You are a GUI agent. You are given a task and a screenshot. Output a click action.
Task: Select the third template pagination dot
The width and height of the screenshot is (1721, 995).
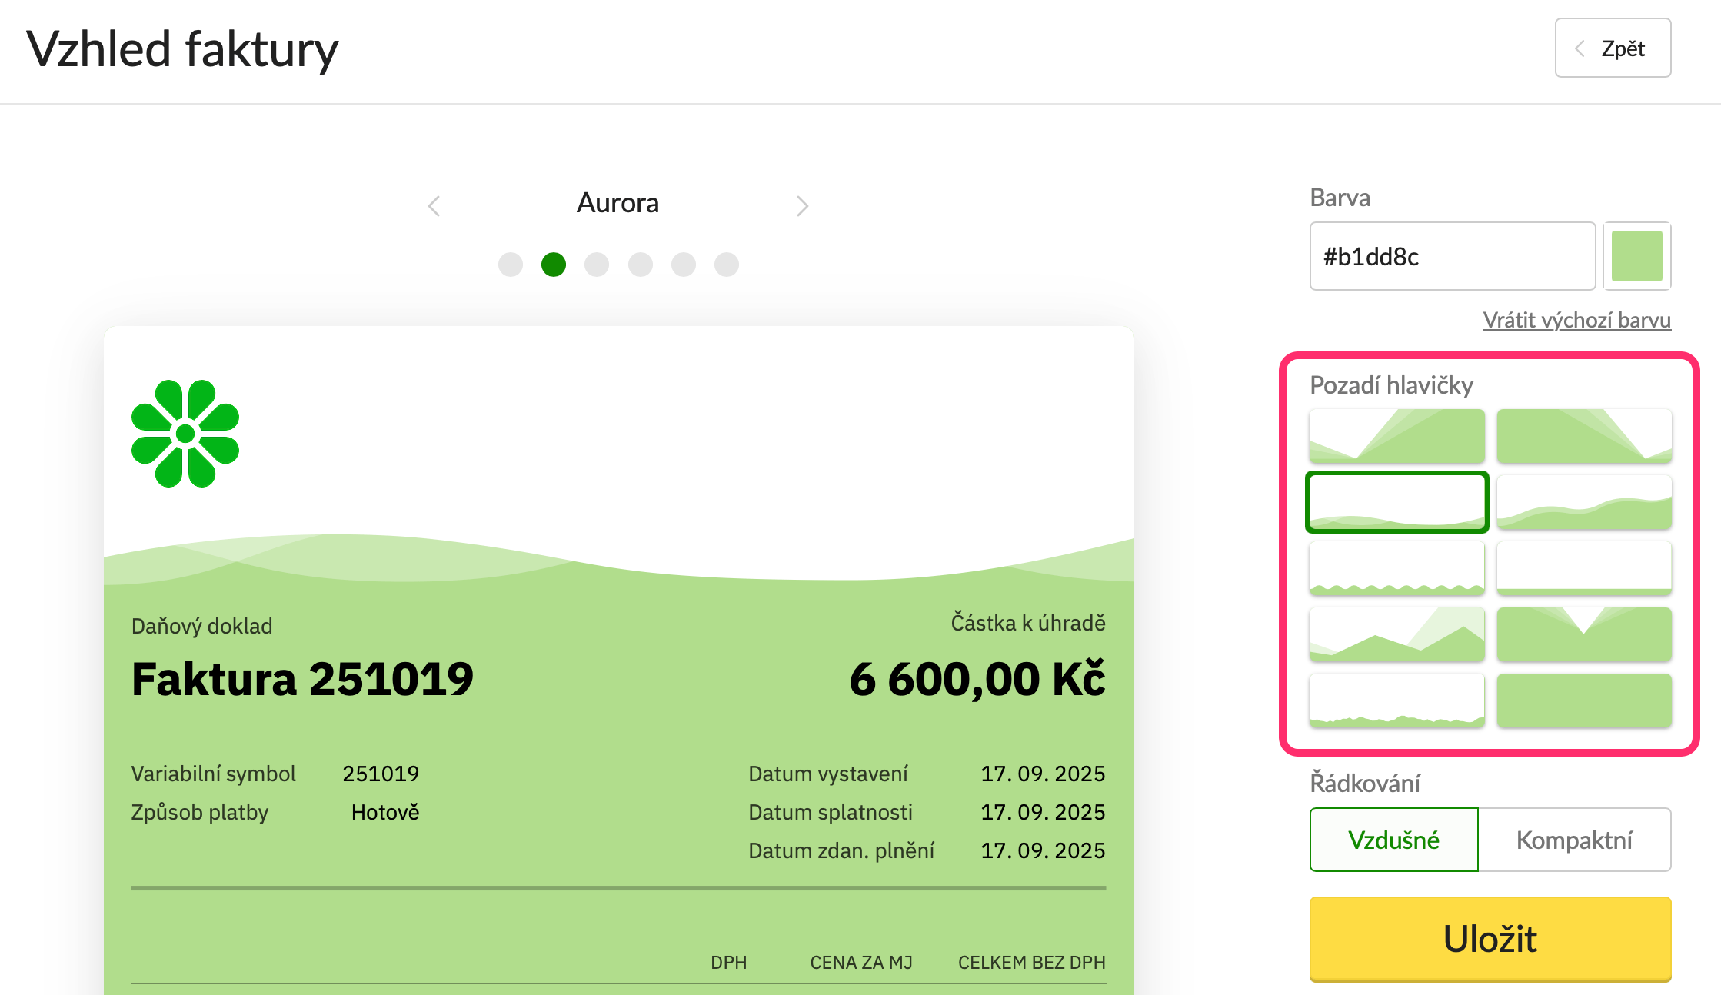[597, 265]
